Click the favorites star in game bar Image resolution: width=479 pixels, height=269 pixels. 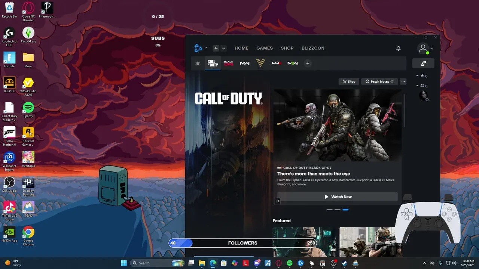pos(198,63)
